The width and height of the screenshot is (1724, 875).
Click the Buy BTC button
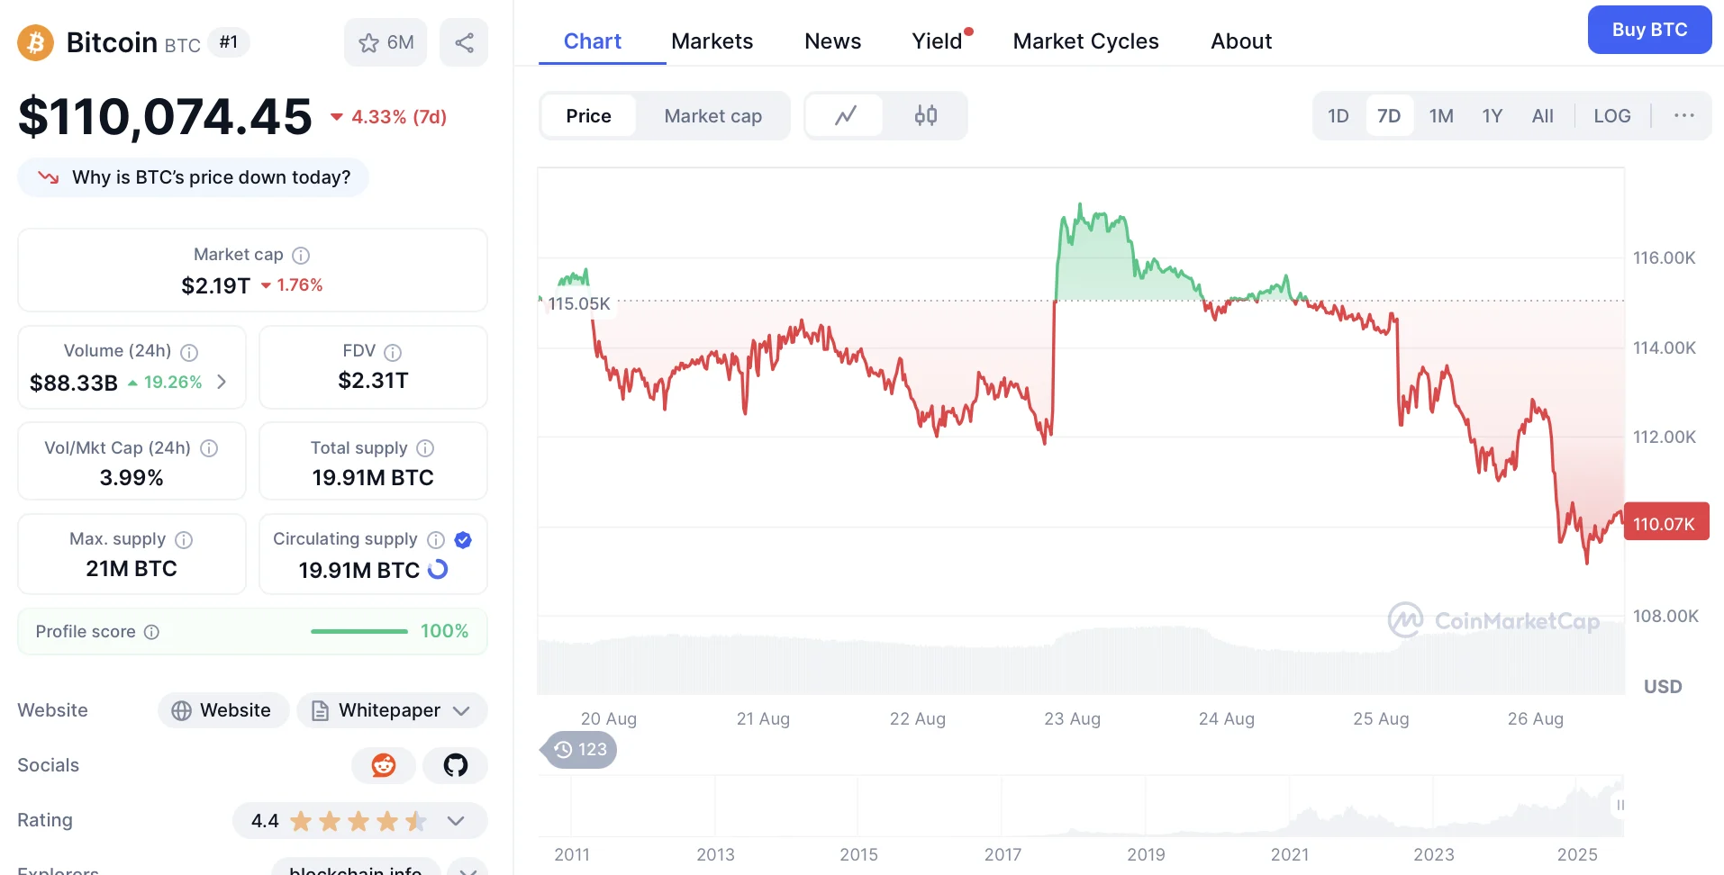click(x=1649, y=30)
